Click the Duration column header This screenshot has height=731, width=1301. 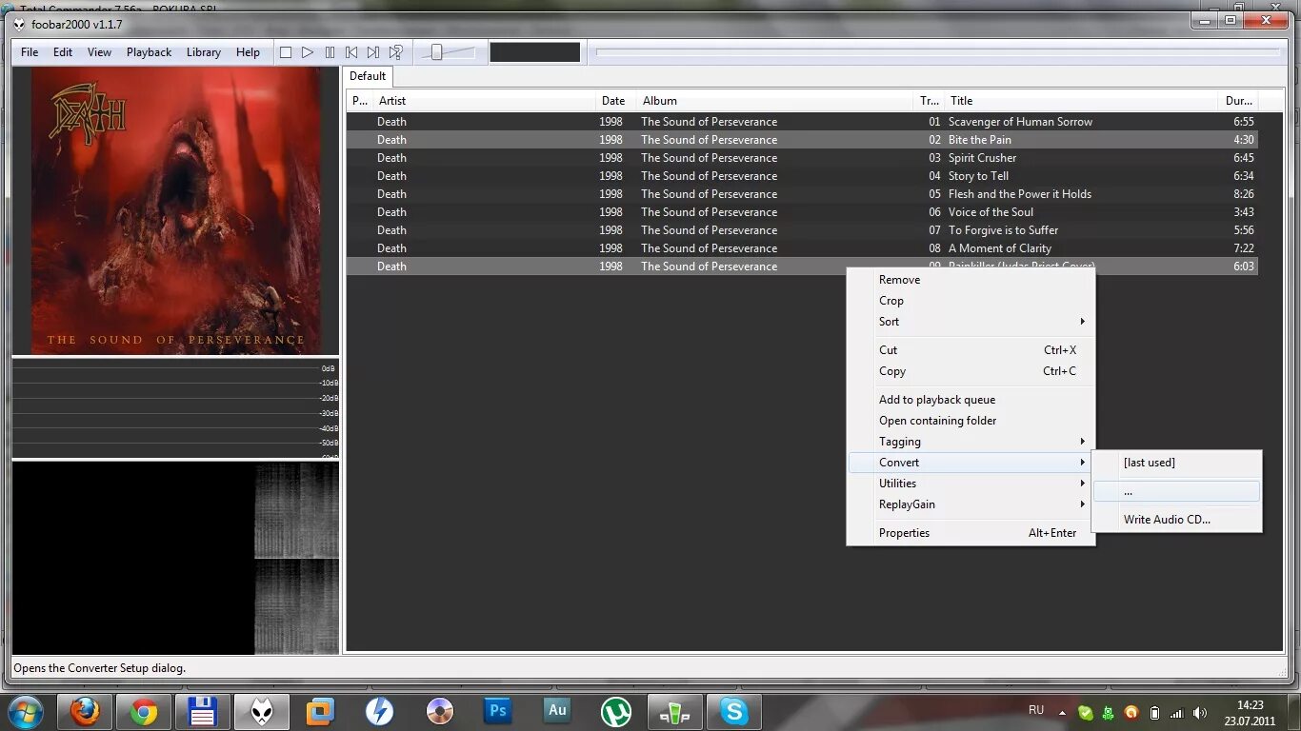[x=1238, y=100]
